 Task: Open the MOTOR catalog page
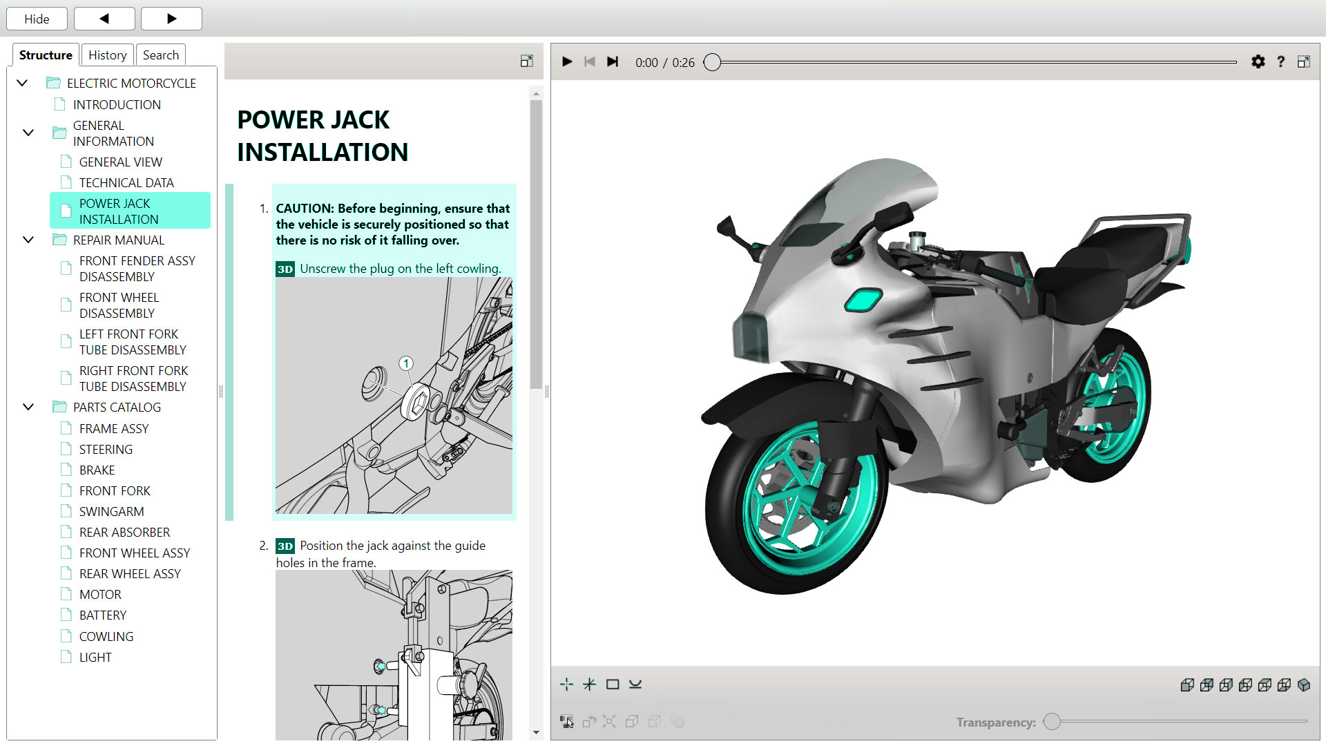[x=99, y=594]
